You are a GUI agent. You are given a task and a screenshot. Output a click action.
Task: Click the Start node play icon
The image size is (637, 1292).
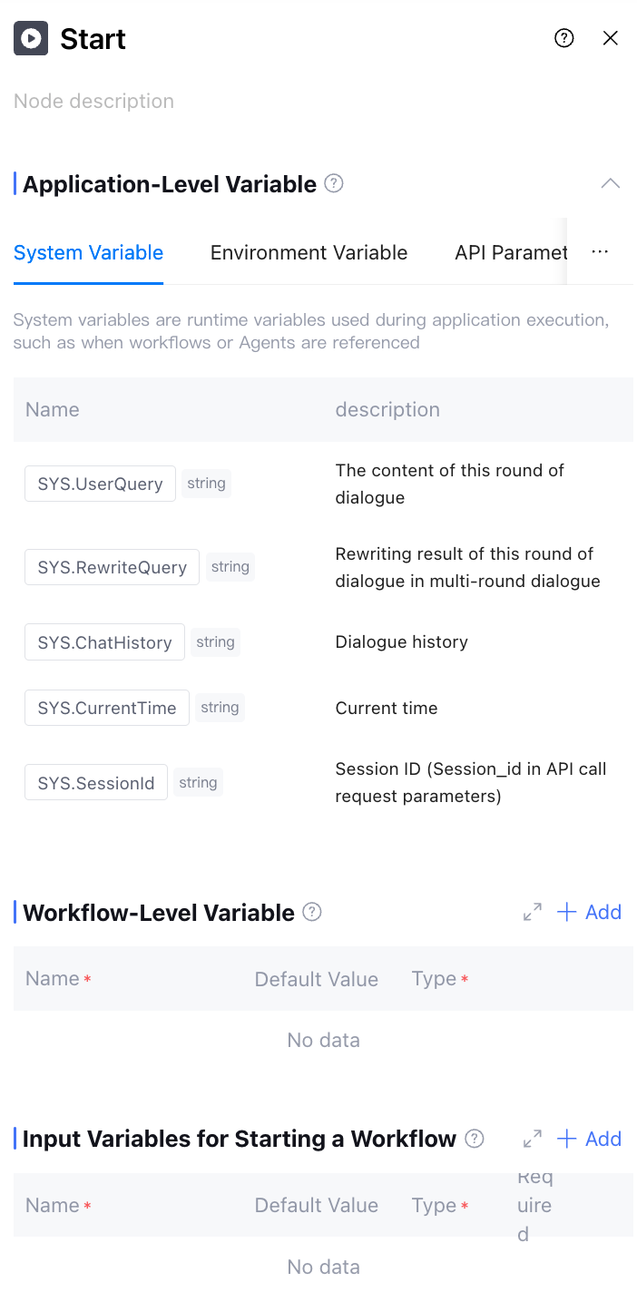pos(31,38)
